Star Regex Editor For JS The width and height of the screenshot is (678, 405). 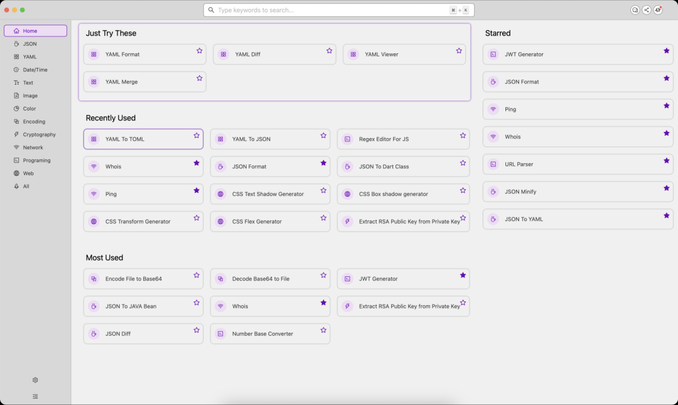pyautogui.click(x=463, y=136)
